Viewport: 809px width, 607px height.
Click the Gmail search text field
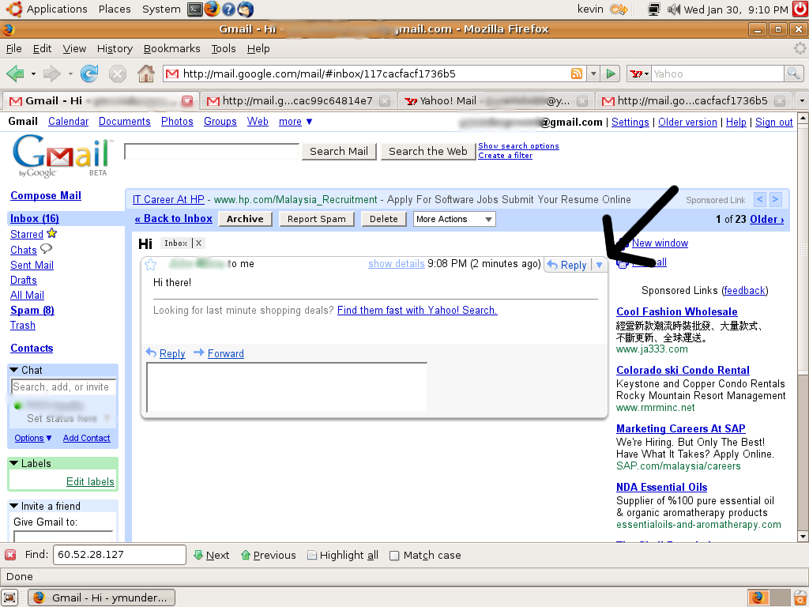pos(212,152)
